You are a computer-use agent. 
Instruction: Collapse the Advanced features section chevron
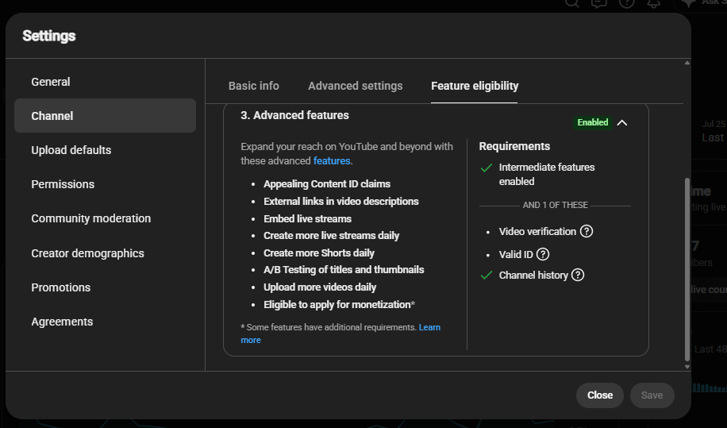(x=621, y=122)
